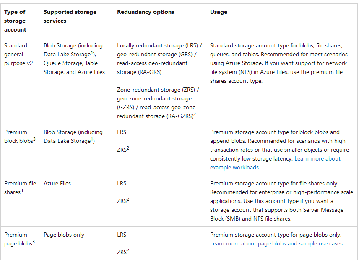The height and width of the screenshot is (261, 359).
Task: Click LRS in the Premium block blobs row
Action: (x=122, y=132)
